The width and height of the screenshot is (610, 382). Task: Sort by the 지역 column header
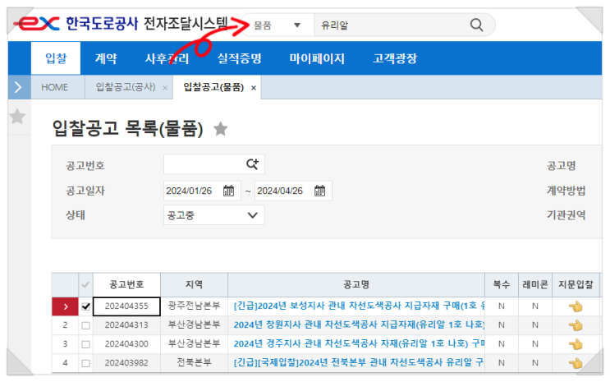tap(194, 284)
